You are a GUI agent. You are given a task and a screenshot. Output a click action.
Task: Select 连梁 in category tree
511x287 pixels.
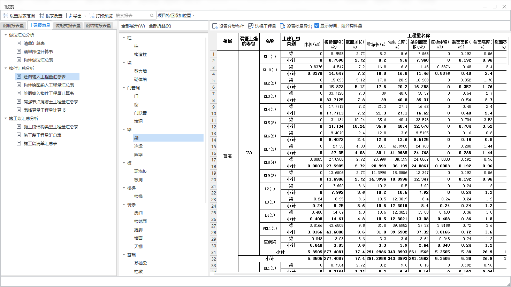coord(138,146)
